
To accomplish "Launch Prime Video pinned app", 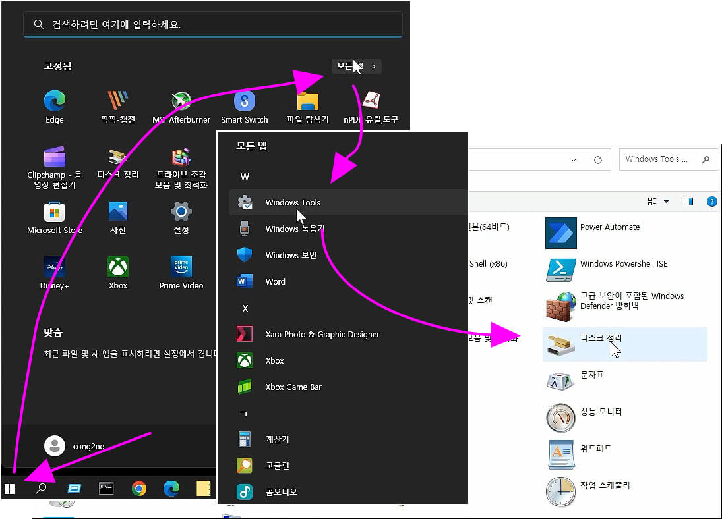I will (181, 273).
